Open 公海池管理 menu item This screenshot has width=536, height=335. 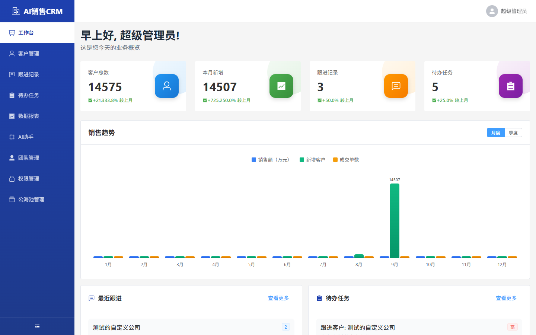point(37,200)
